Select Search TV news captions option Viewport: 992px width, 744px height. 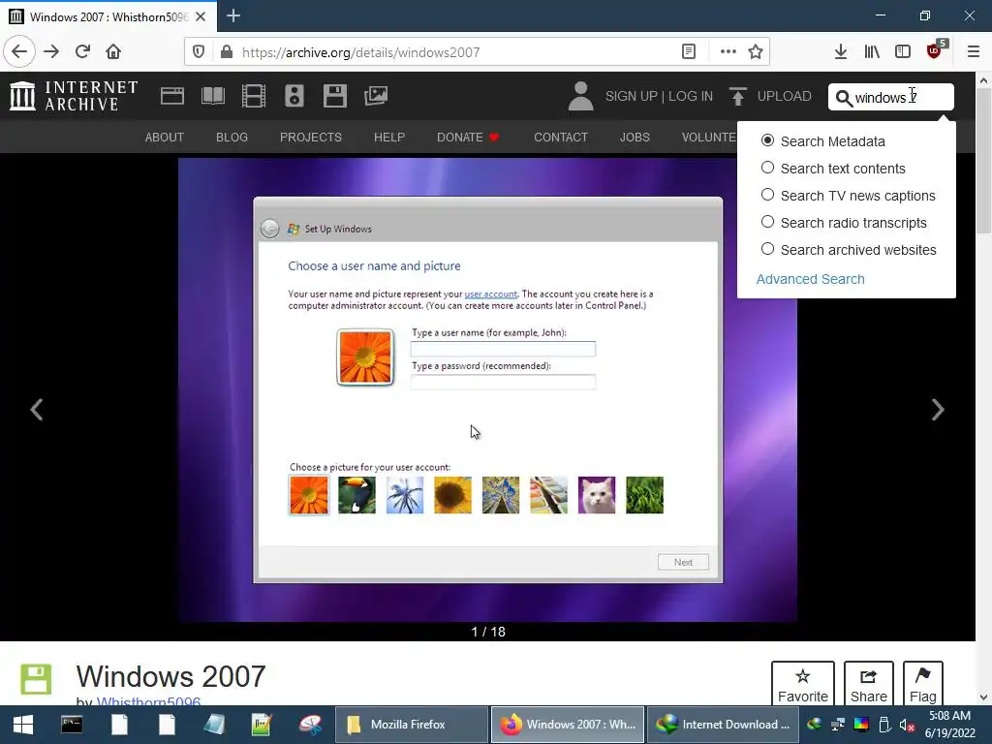pos(767,195)
